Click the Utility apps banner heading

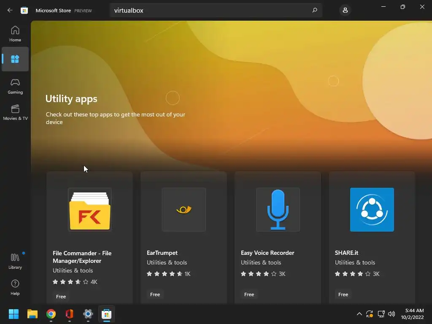pyautogui.click(x=71, y=99)
